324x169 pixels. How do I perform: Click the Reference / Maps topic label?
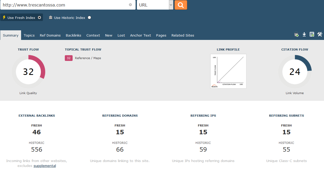click(88, 58)
